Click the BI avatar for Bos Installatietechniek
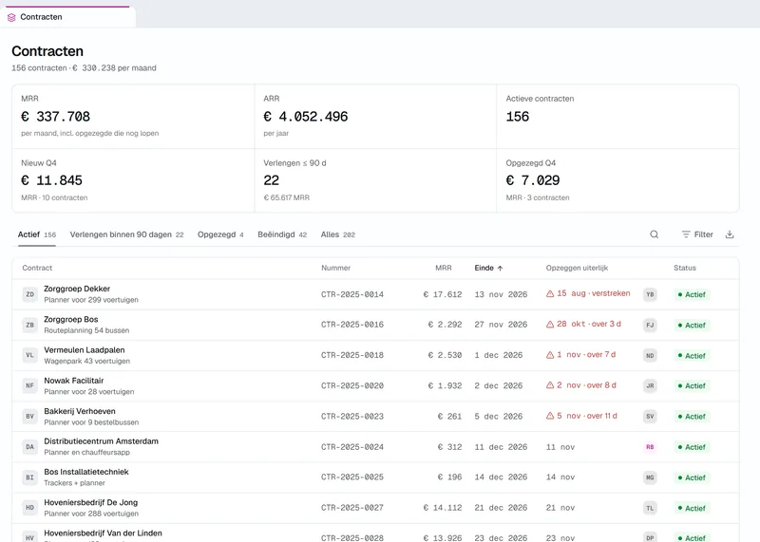The image size is (760, 542). pyautogui.click(x=30, y=477)
